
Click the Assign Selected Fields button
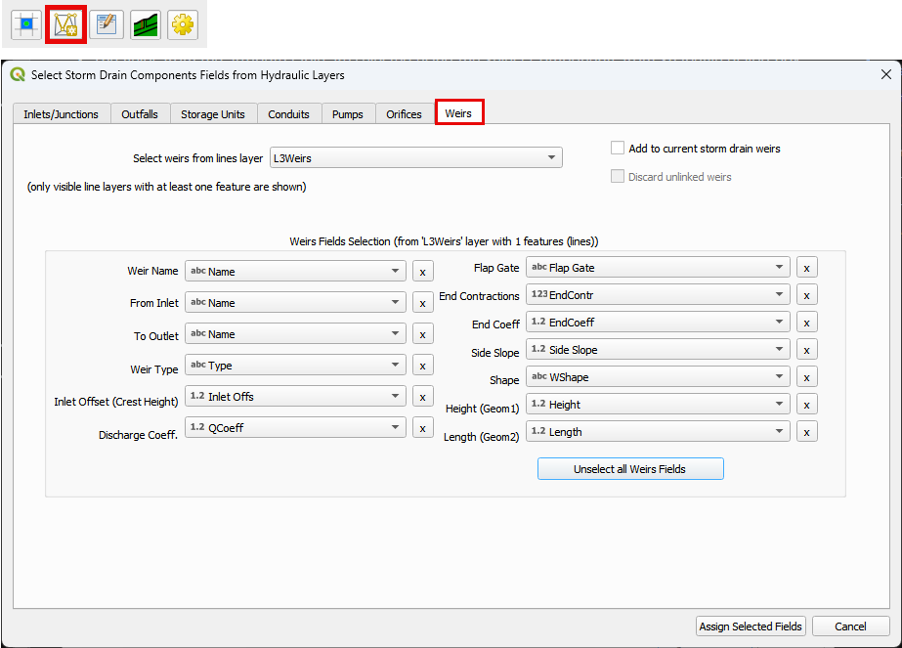[751, 626]
